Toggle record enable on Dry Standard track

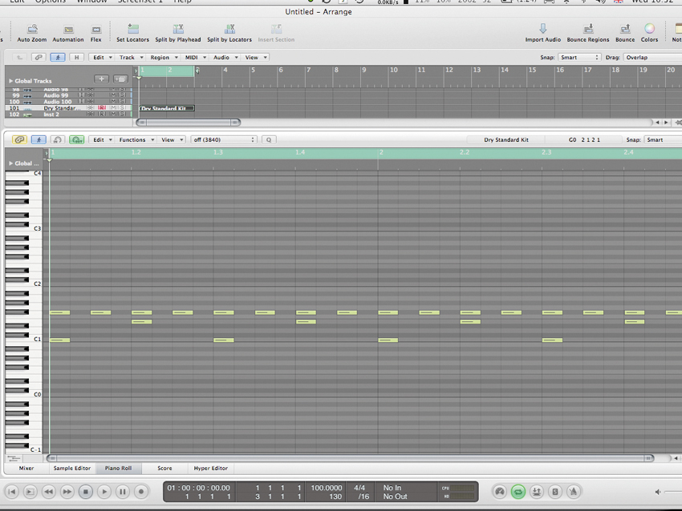(102, 107)
